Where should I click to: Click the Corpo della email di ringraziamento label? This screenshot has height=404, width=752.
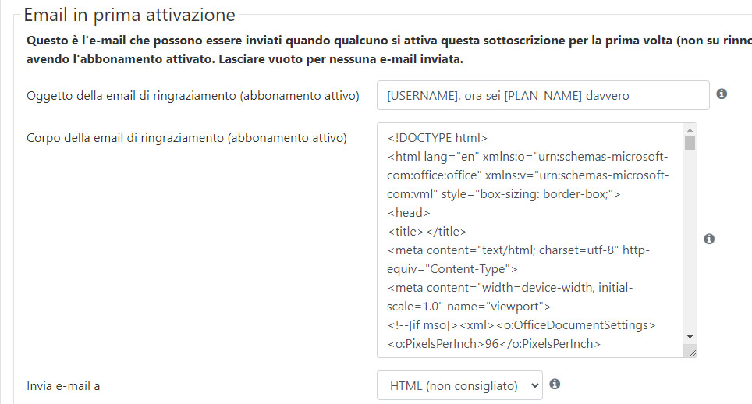186,138
